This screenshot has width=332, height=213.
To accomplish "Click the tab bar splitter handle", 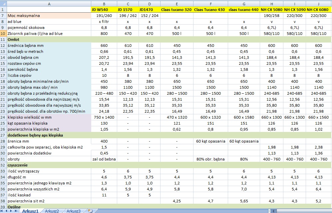I will tap(269, 211).
